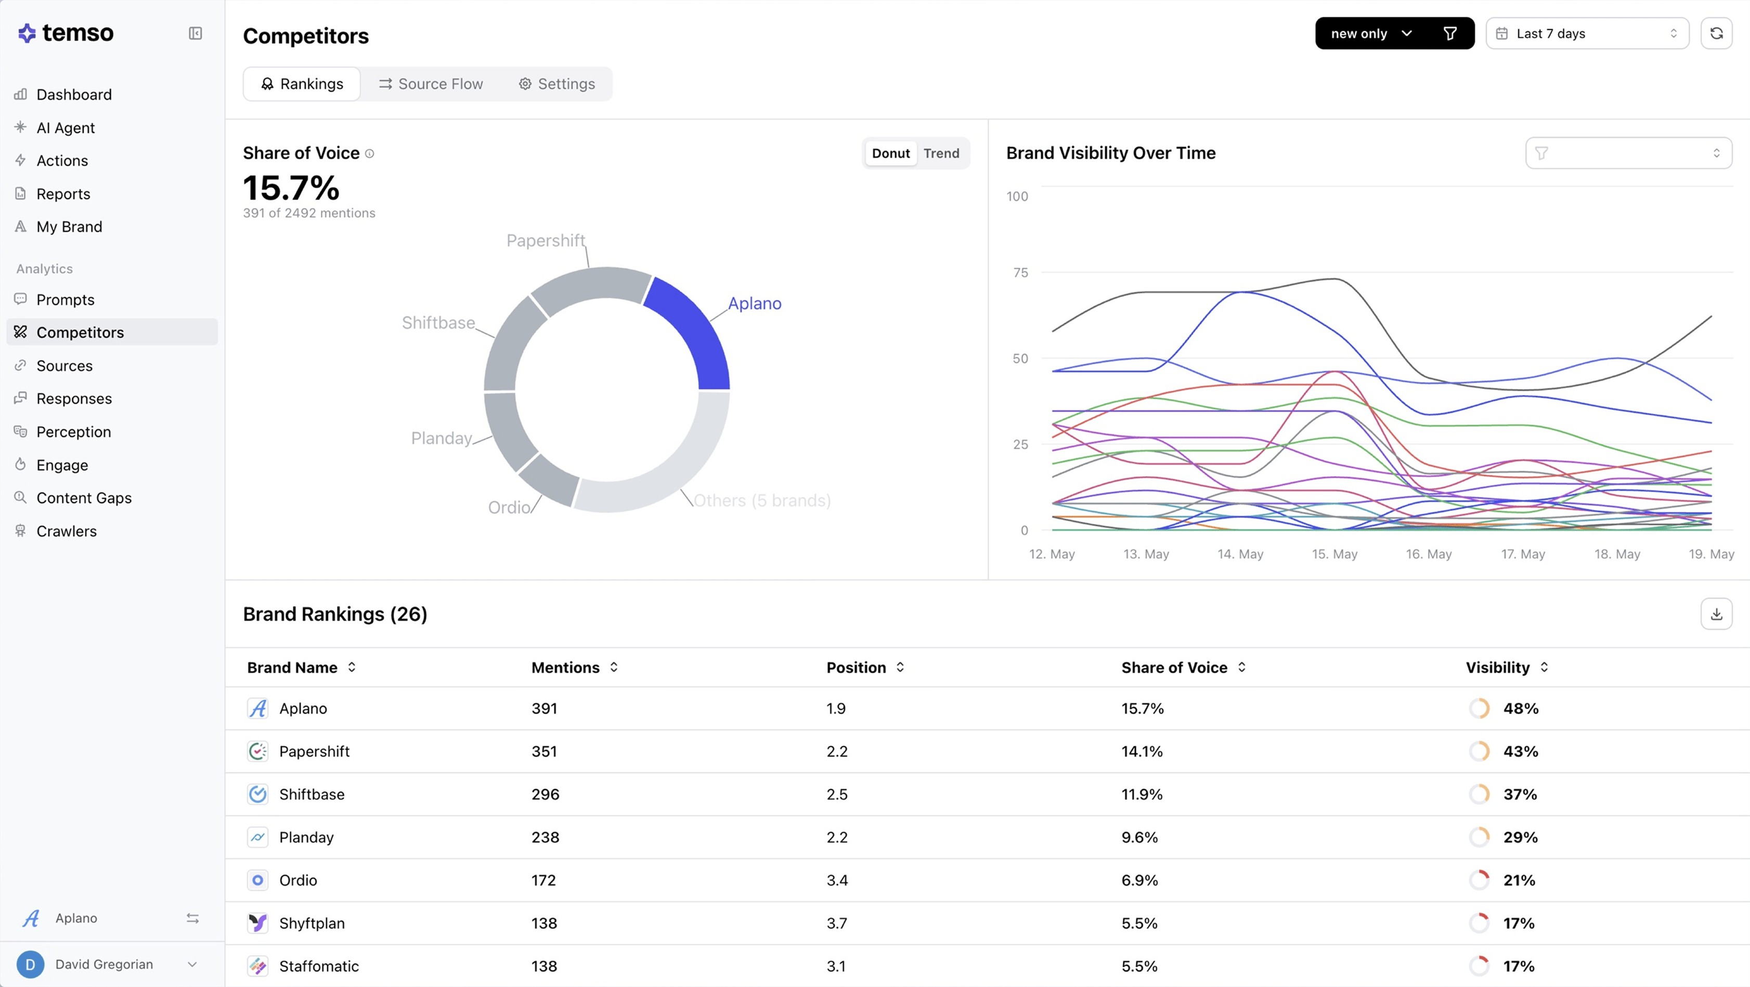Click Ordio visibility 21% ring

click(x=1479, y=880)
